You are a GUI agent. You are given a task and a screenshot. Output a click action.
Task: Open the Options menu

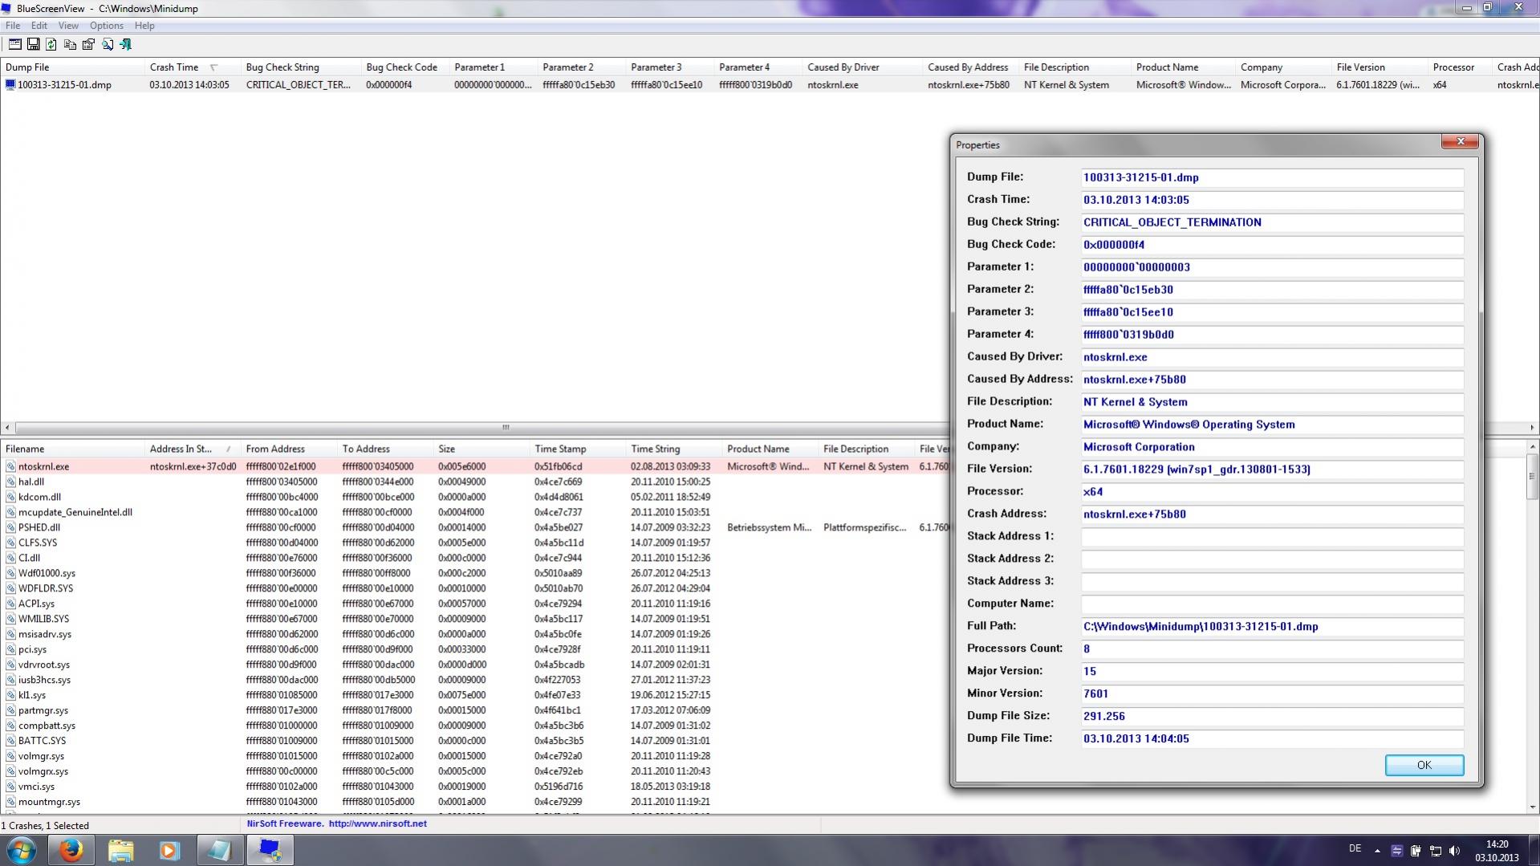click(x=107, y=26)
